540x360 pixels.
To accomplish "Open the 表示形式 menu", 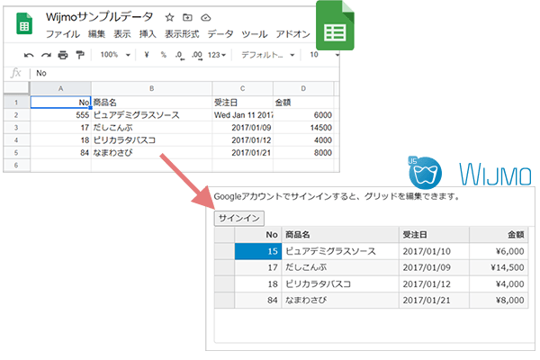I will (182, 34).
